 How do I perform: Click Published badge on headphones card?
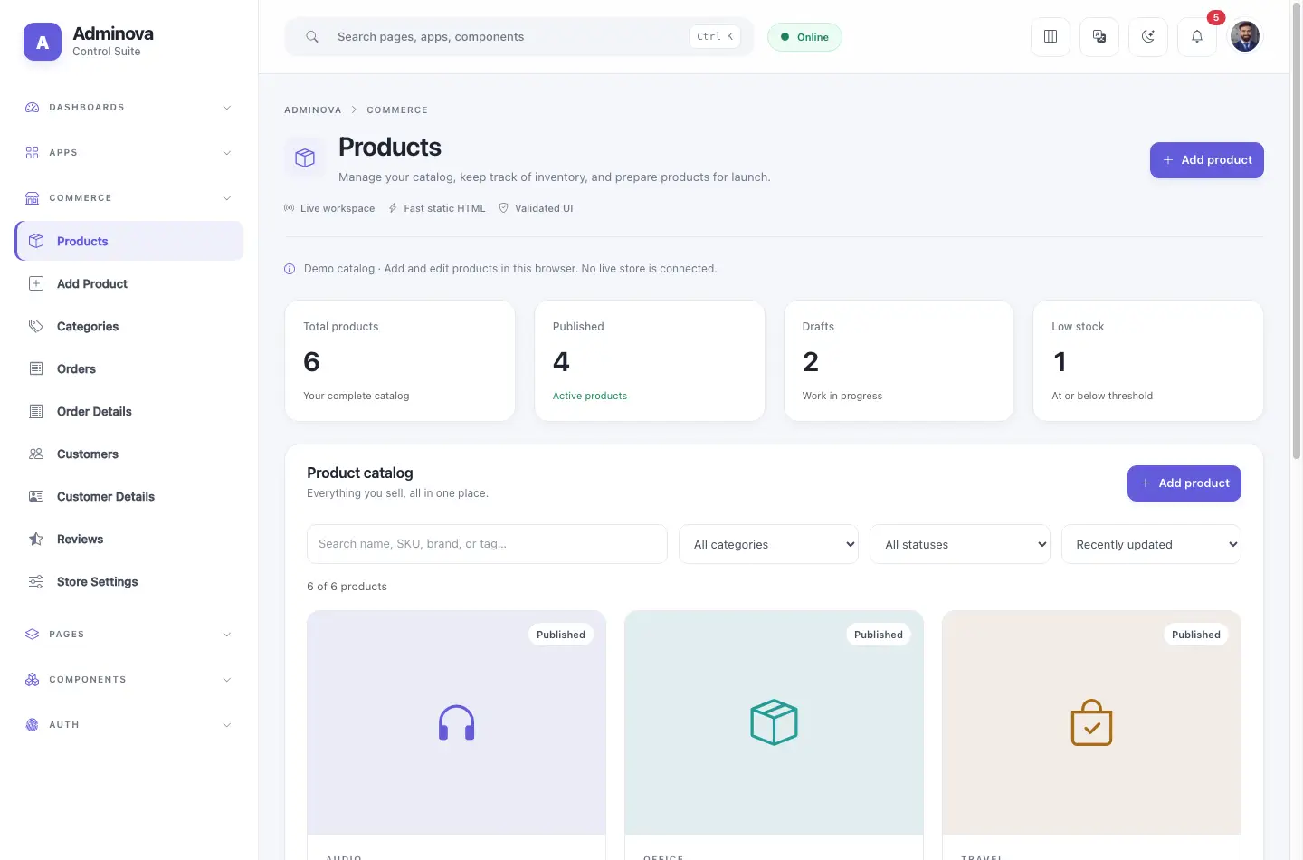[x=561, y=635]
